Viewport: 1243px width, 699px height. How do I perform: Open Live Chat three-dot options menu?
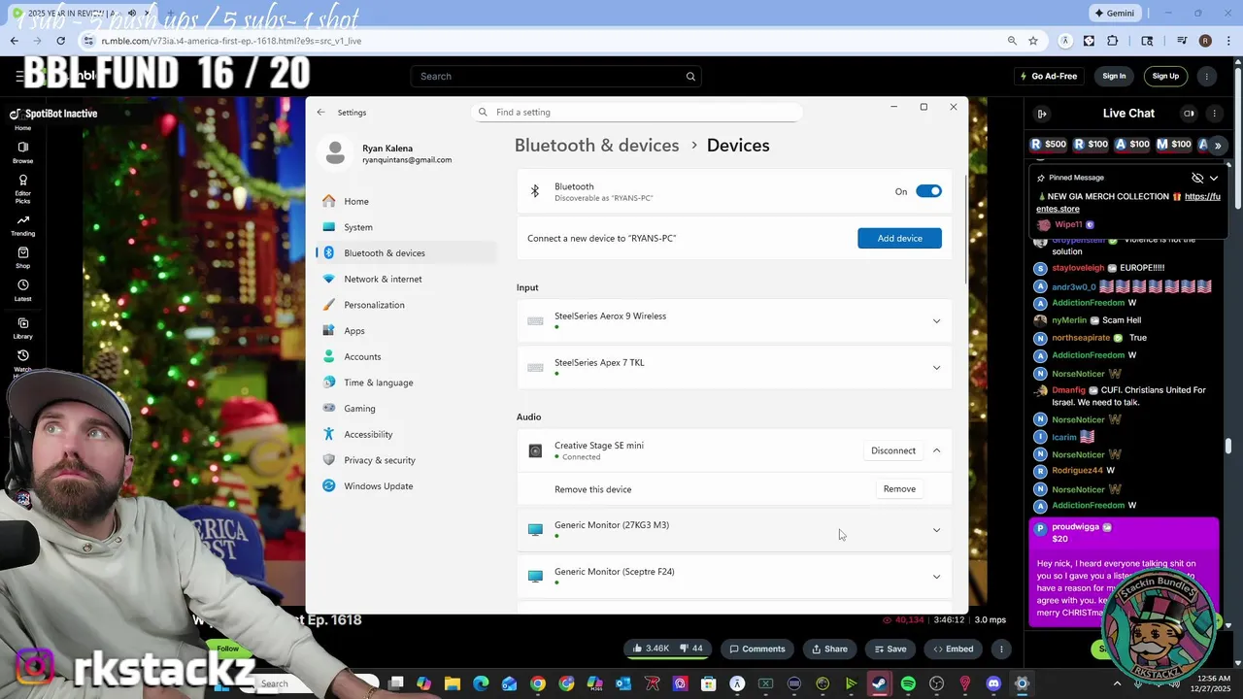[1214, 114]
